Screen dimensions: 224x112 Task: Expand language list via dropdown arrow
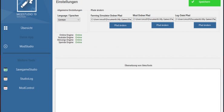78,20
